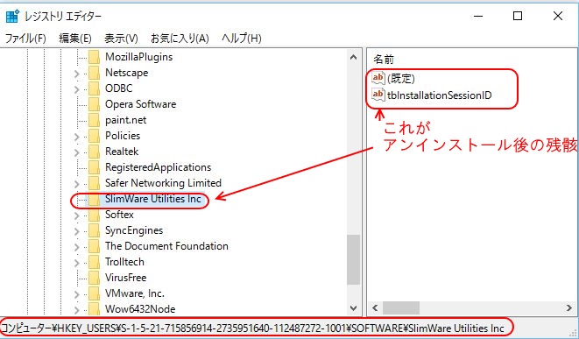The image size is (579, 339).
Task: Expand the SyncEngines key
Action: click(x=77, y=231)
